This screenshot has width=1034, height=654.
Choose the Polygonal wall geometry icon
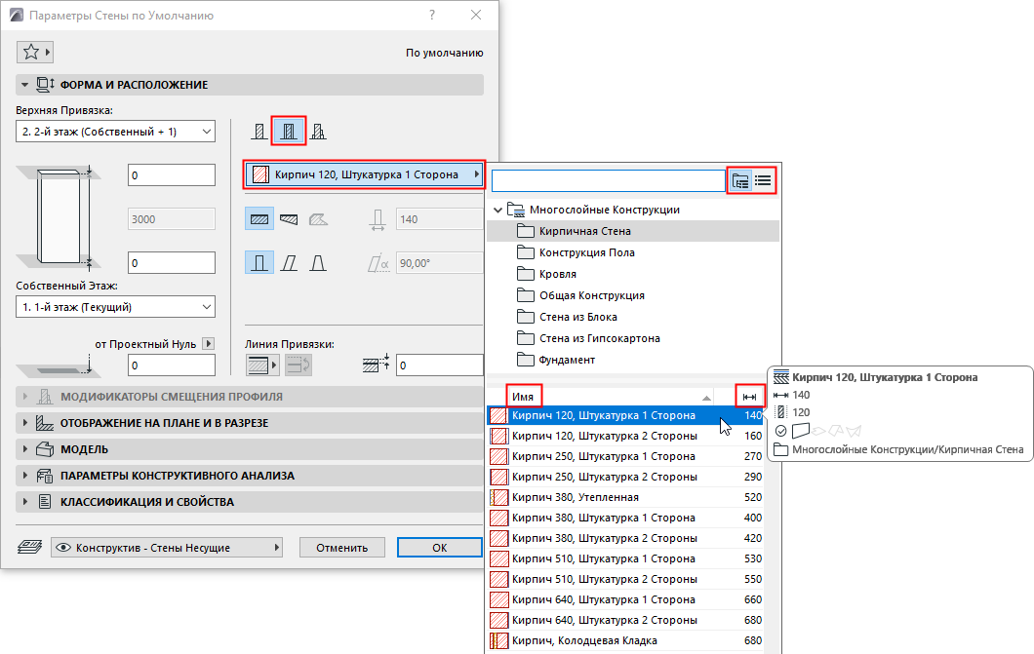[319, 219]
